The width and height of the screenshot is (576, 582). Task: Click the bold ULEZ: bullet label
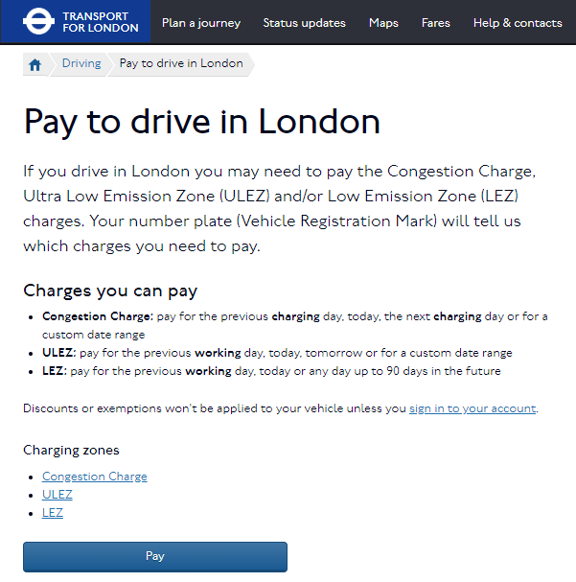pos(59,353)
